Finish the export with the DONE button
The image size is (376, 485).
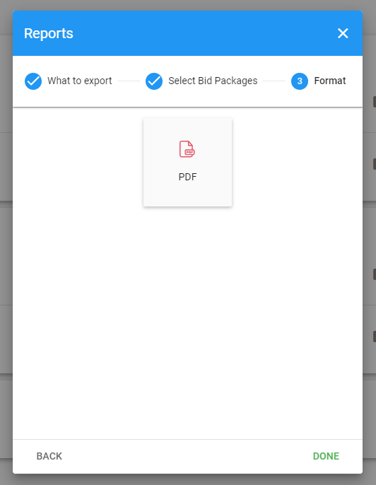point(326,456)
